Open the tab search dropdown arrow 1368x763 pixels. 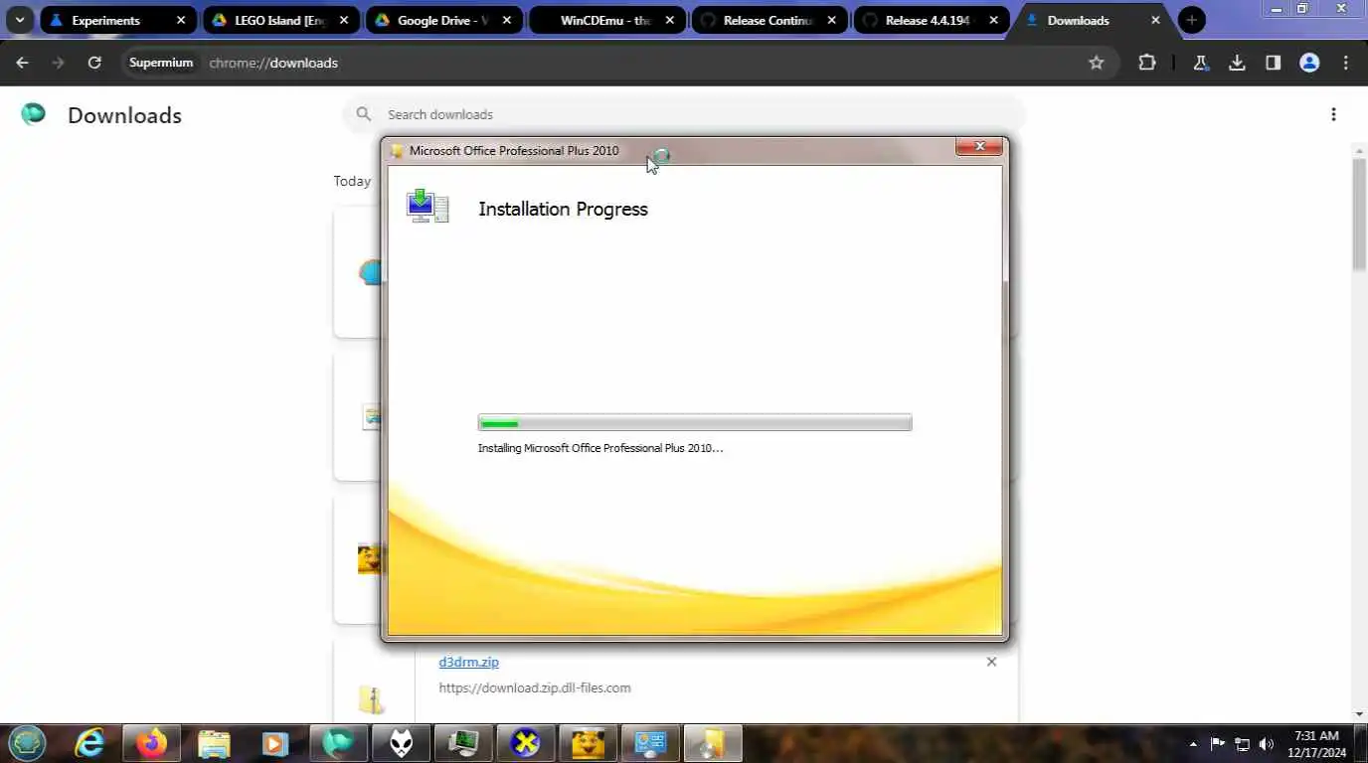coord(19,20)
